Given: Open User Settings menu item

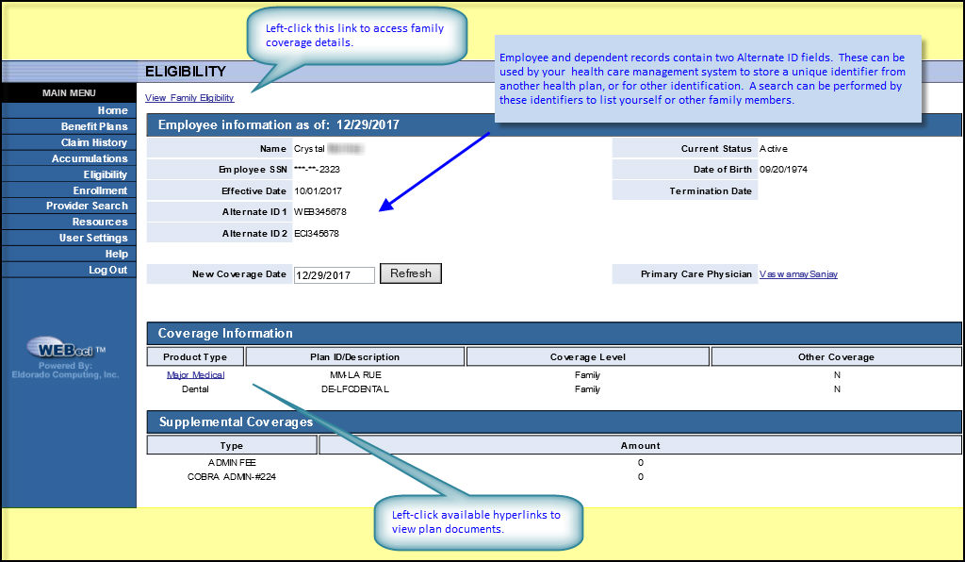Looking at the screenshot, I should coord(93,238).
